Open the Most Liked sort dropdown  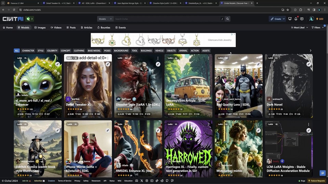300,28
